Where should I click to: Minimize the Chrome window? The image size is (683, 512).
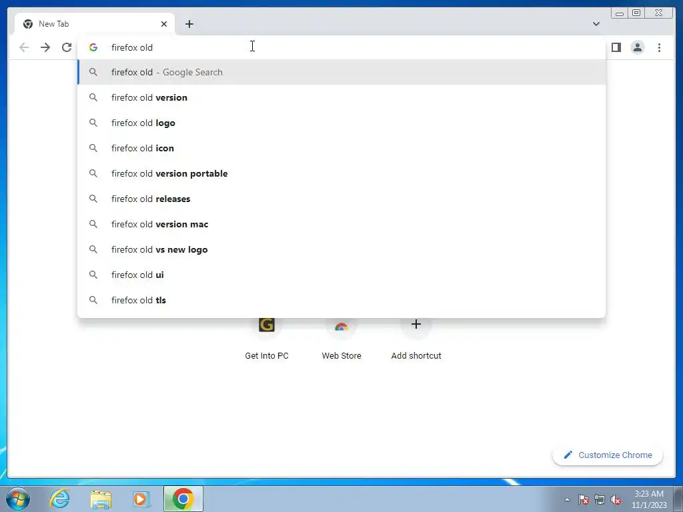(620, 13)
